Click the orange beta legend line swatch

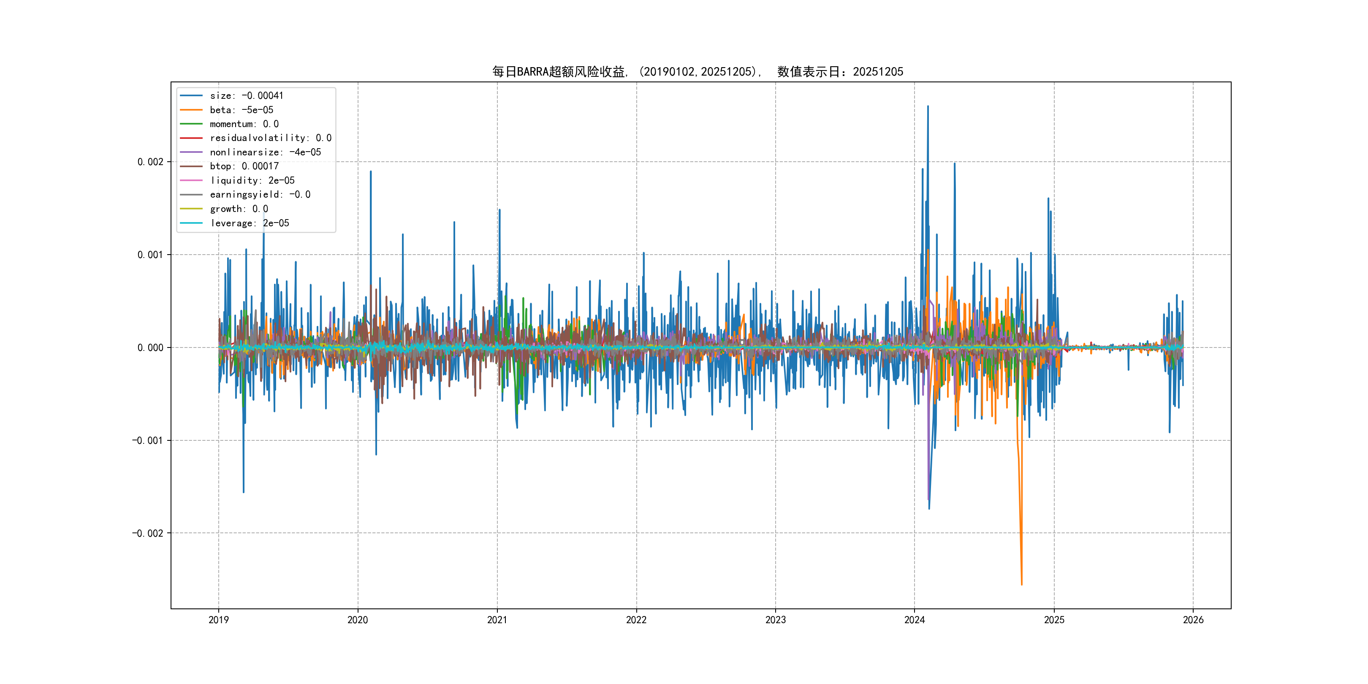tap(191, 110)
